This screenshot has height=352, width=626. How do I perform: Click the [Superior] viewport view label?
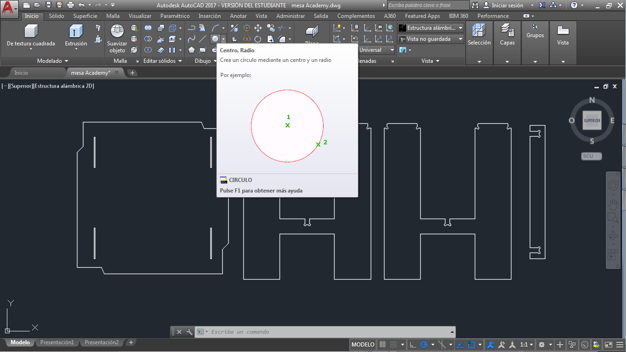[x=21, y=86]
